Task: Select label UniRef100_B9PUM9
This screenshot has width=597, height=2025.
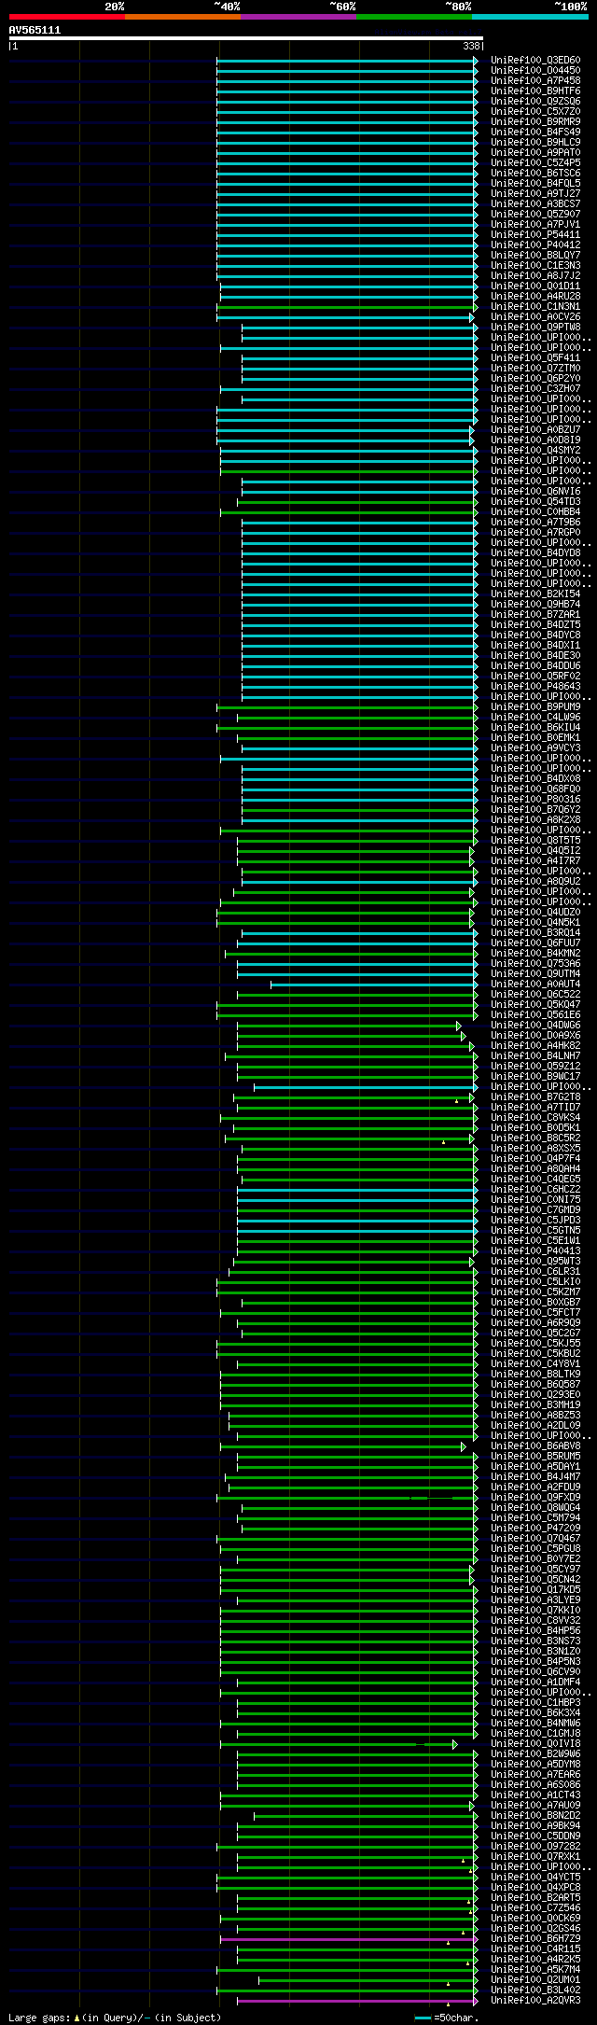Action: [535, 707]
